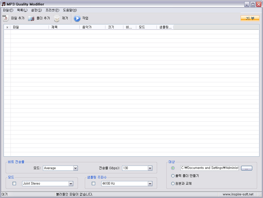The height and width of the screenshot is (198, 263).
Task: Close the MP3 Quality Modifier window
Action: pos(259,4)
